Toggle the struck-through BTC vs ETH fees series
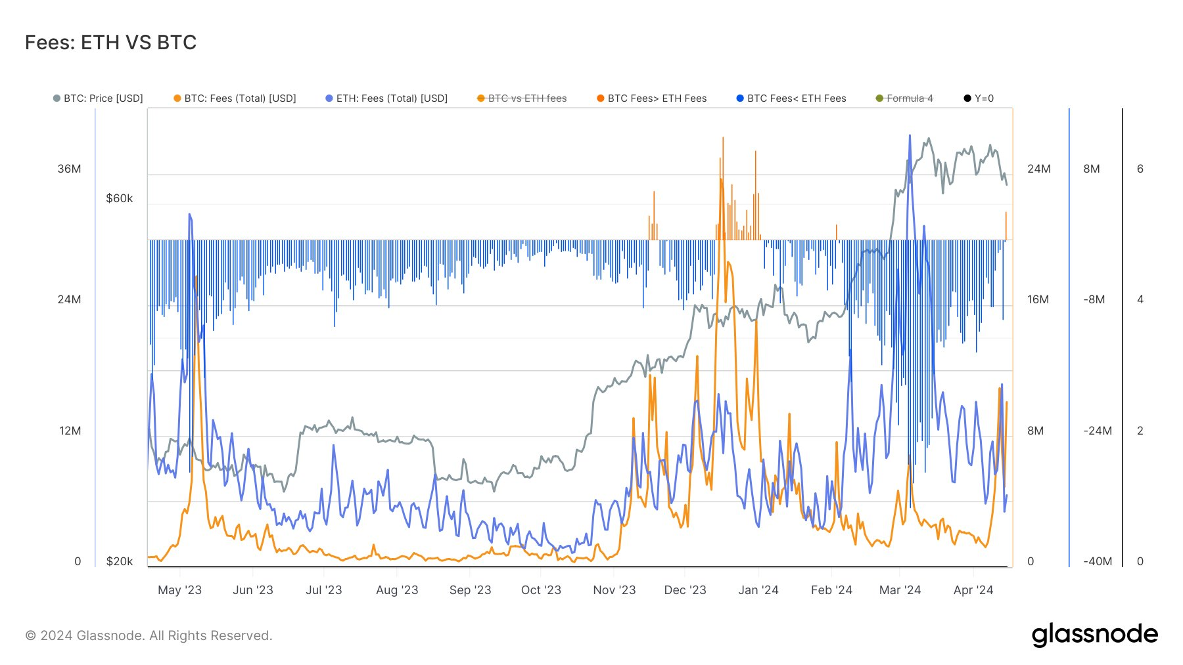This screenshot has height=665, width=1183. coord(527,98)
